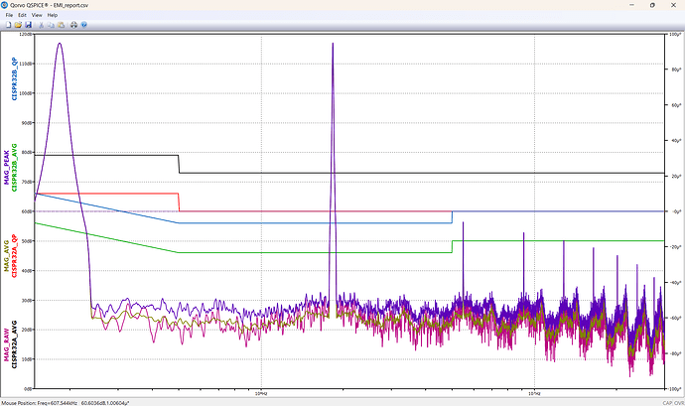Save using the floppy disk icon
The height and width of the screenshot is (406, 685).
tap(28, 25)
